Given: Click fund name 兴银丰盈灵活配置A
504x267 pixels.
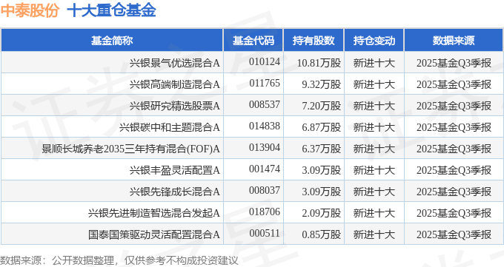Looking at the screenshot, I should 174,170.
